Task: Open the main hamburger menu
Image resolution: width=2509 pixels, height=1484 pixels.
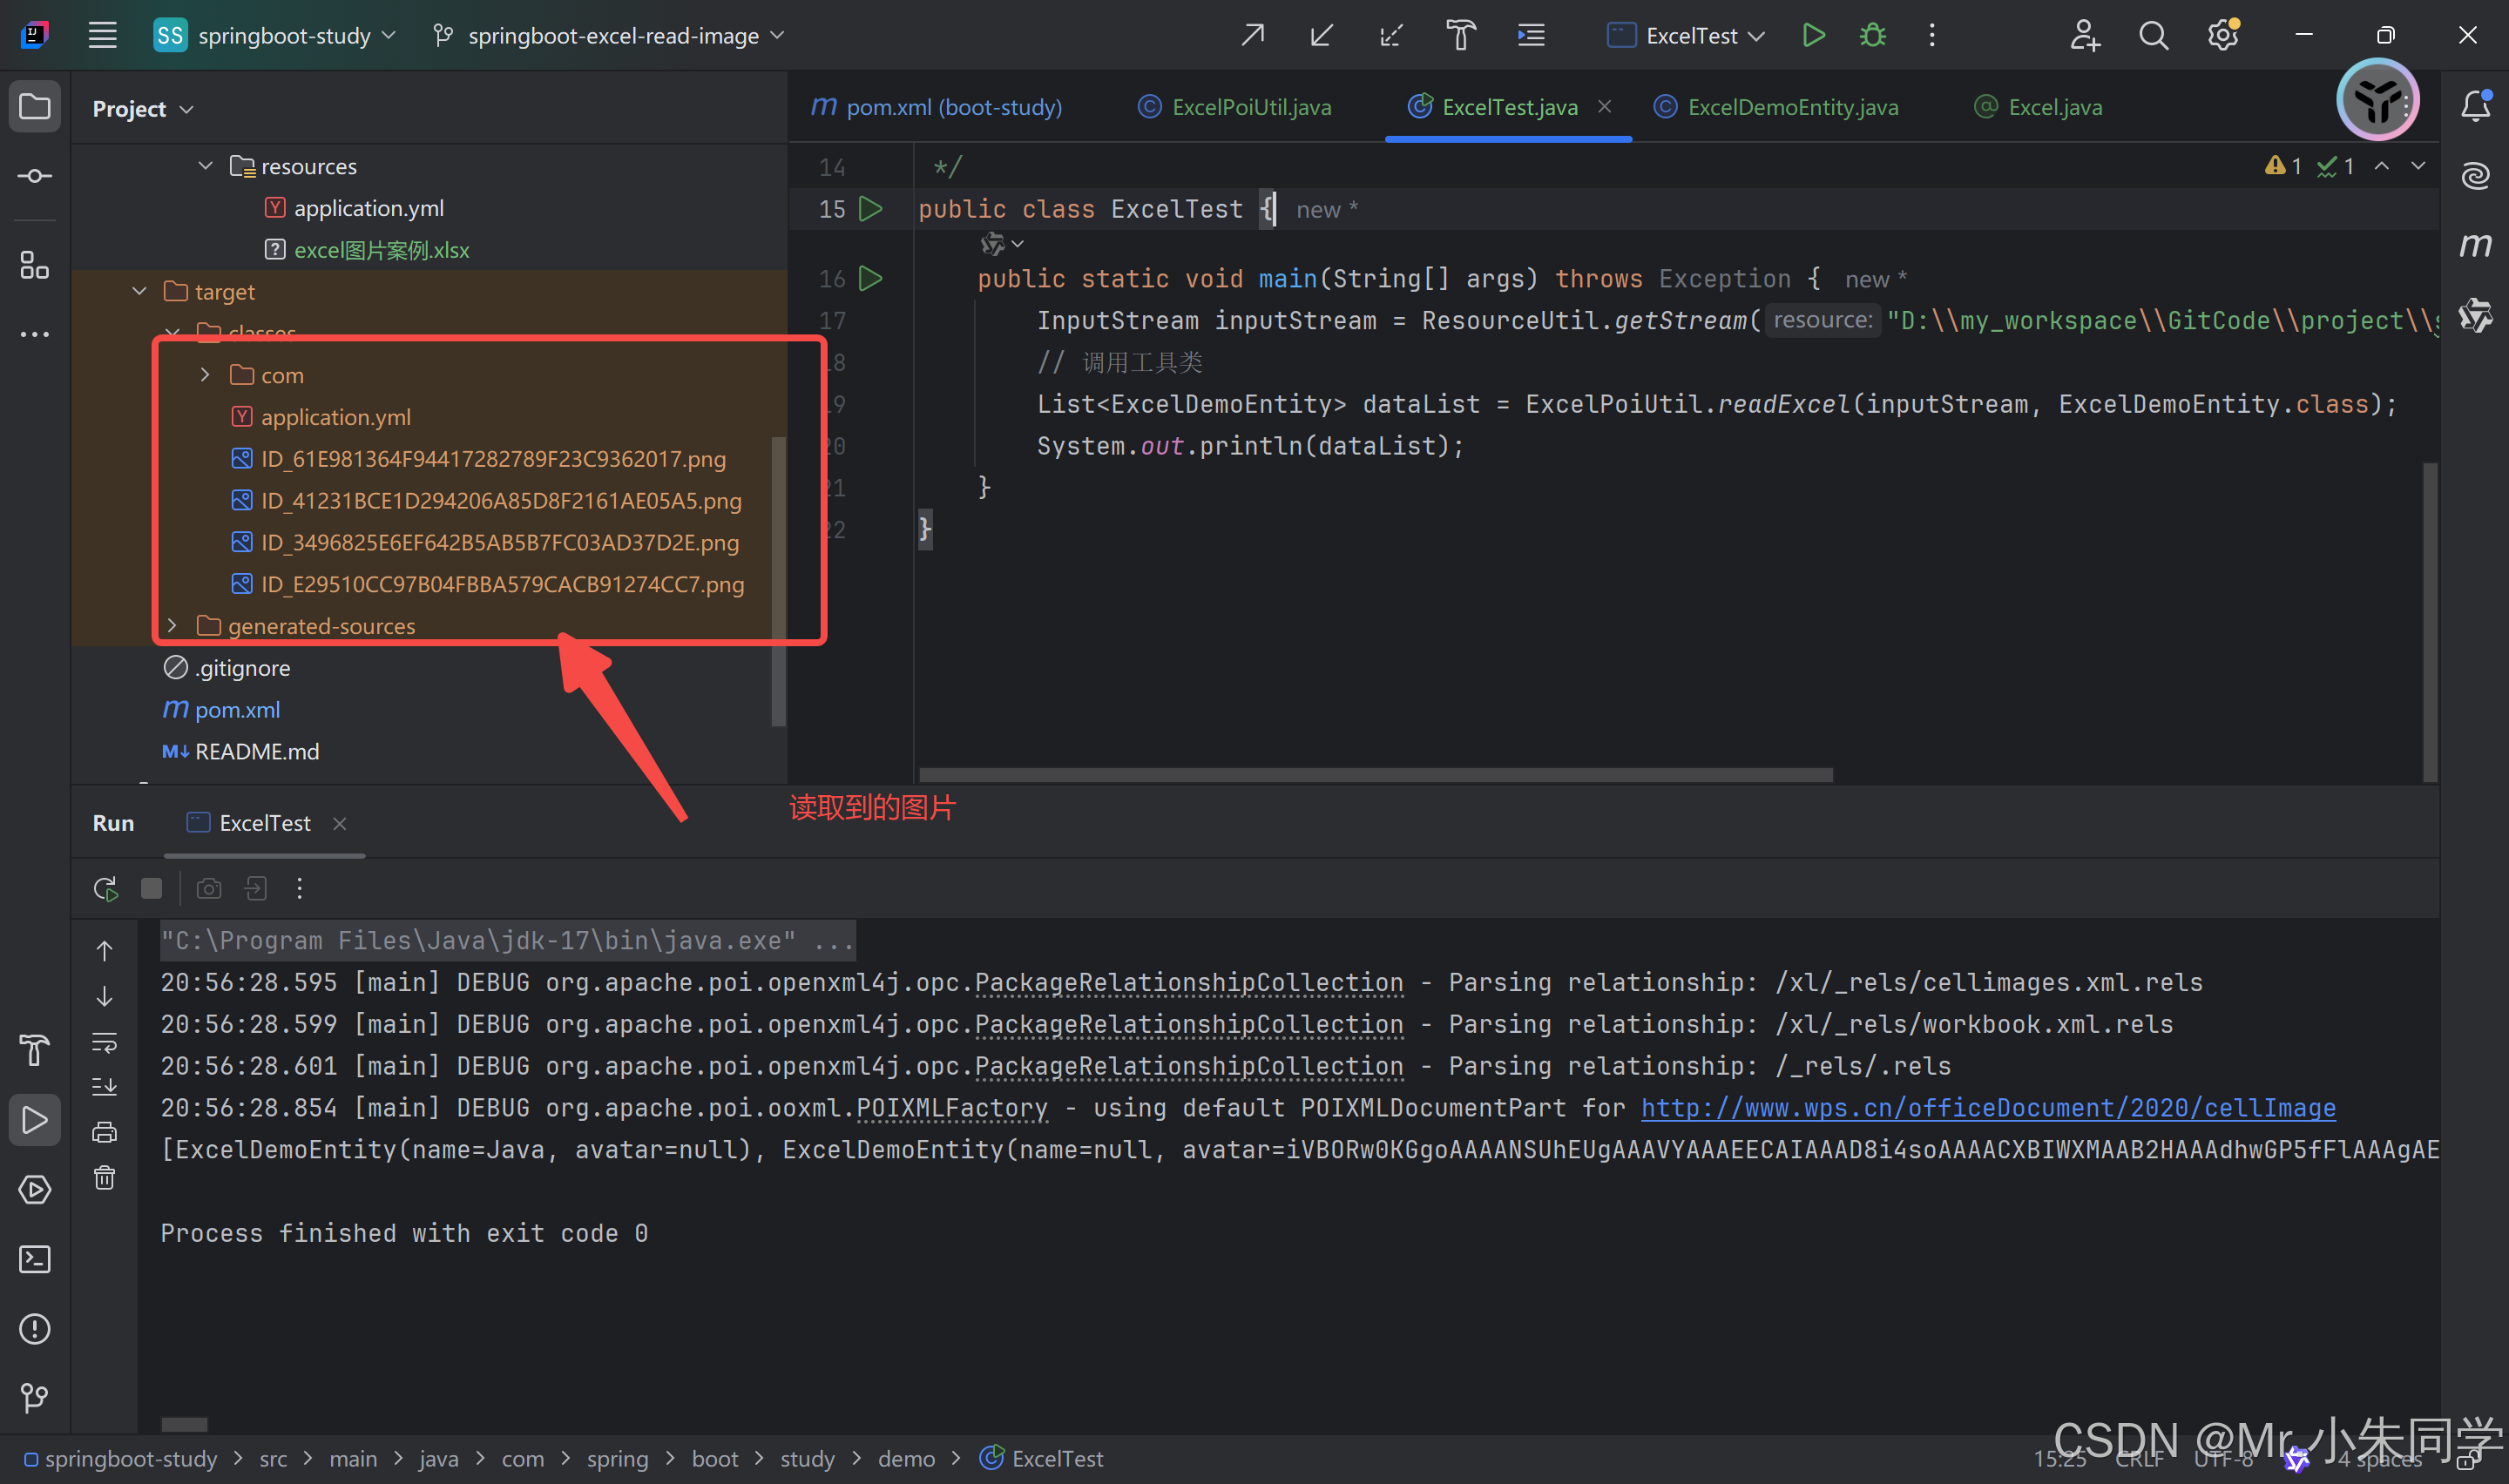Action: tap(102, 35)
